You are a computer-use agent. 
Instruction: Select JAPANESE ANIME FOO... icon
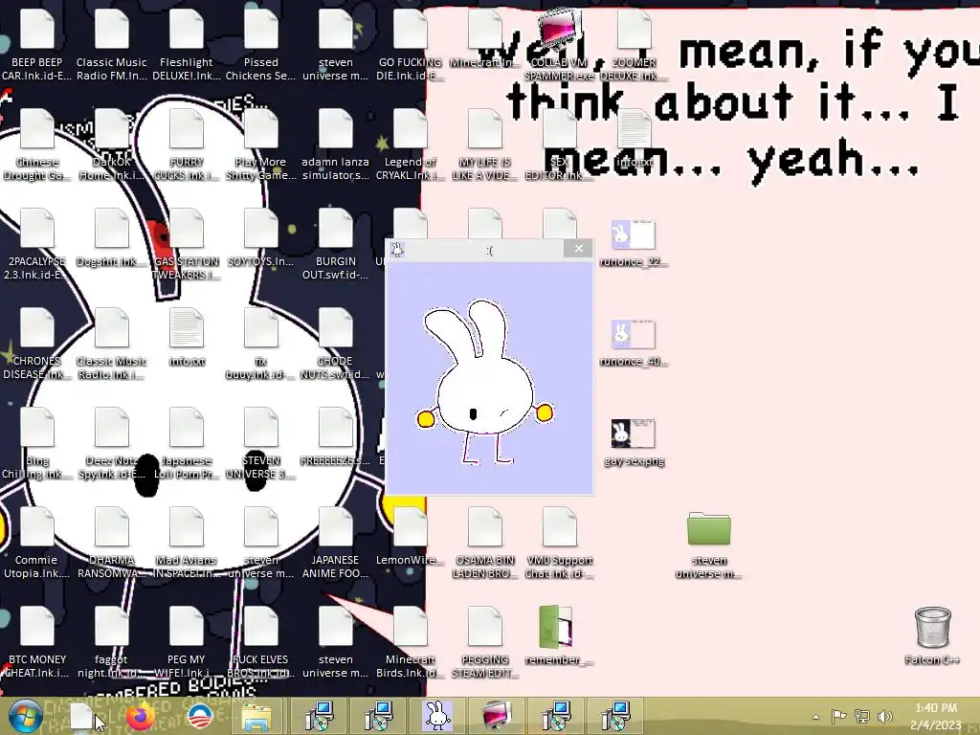[336, 544]
